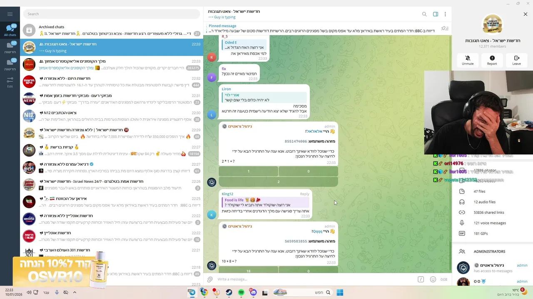
Task: Open חדשות אונליין ללא צנזורה chat
Action: pos(112,219)
